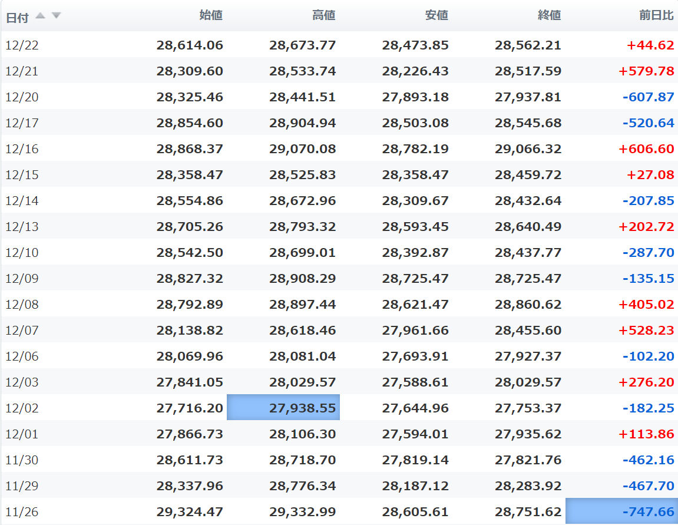Click the 日付 column header
The height and width of the screenshot is (525, 678).
tap(17, 18)
